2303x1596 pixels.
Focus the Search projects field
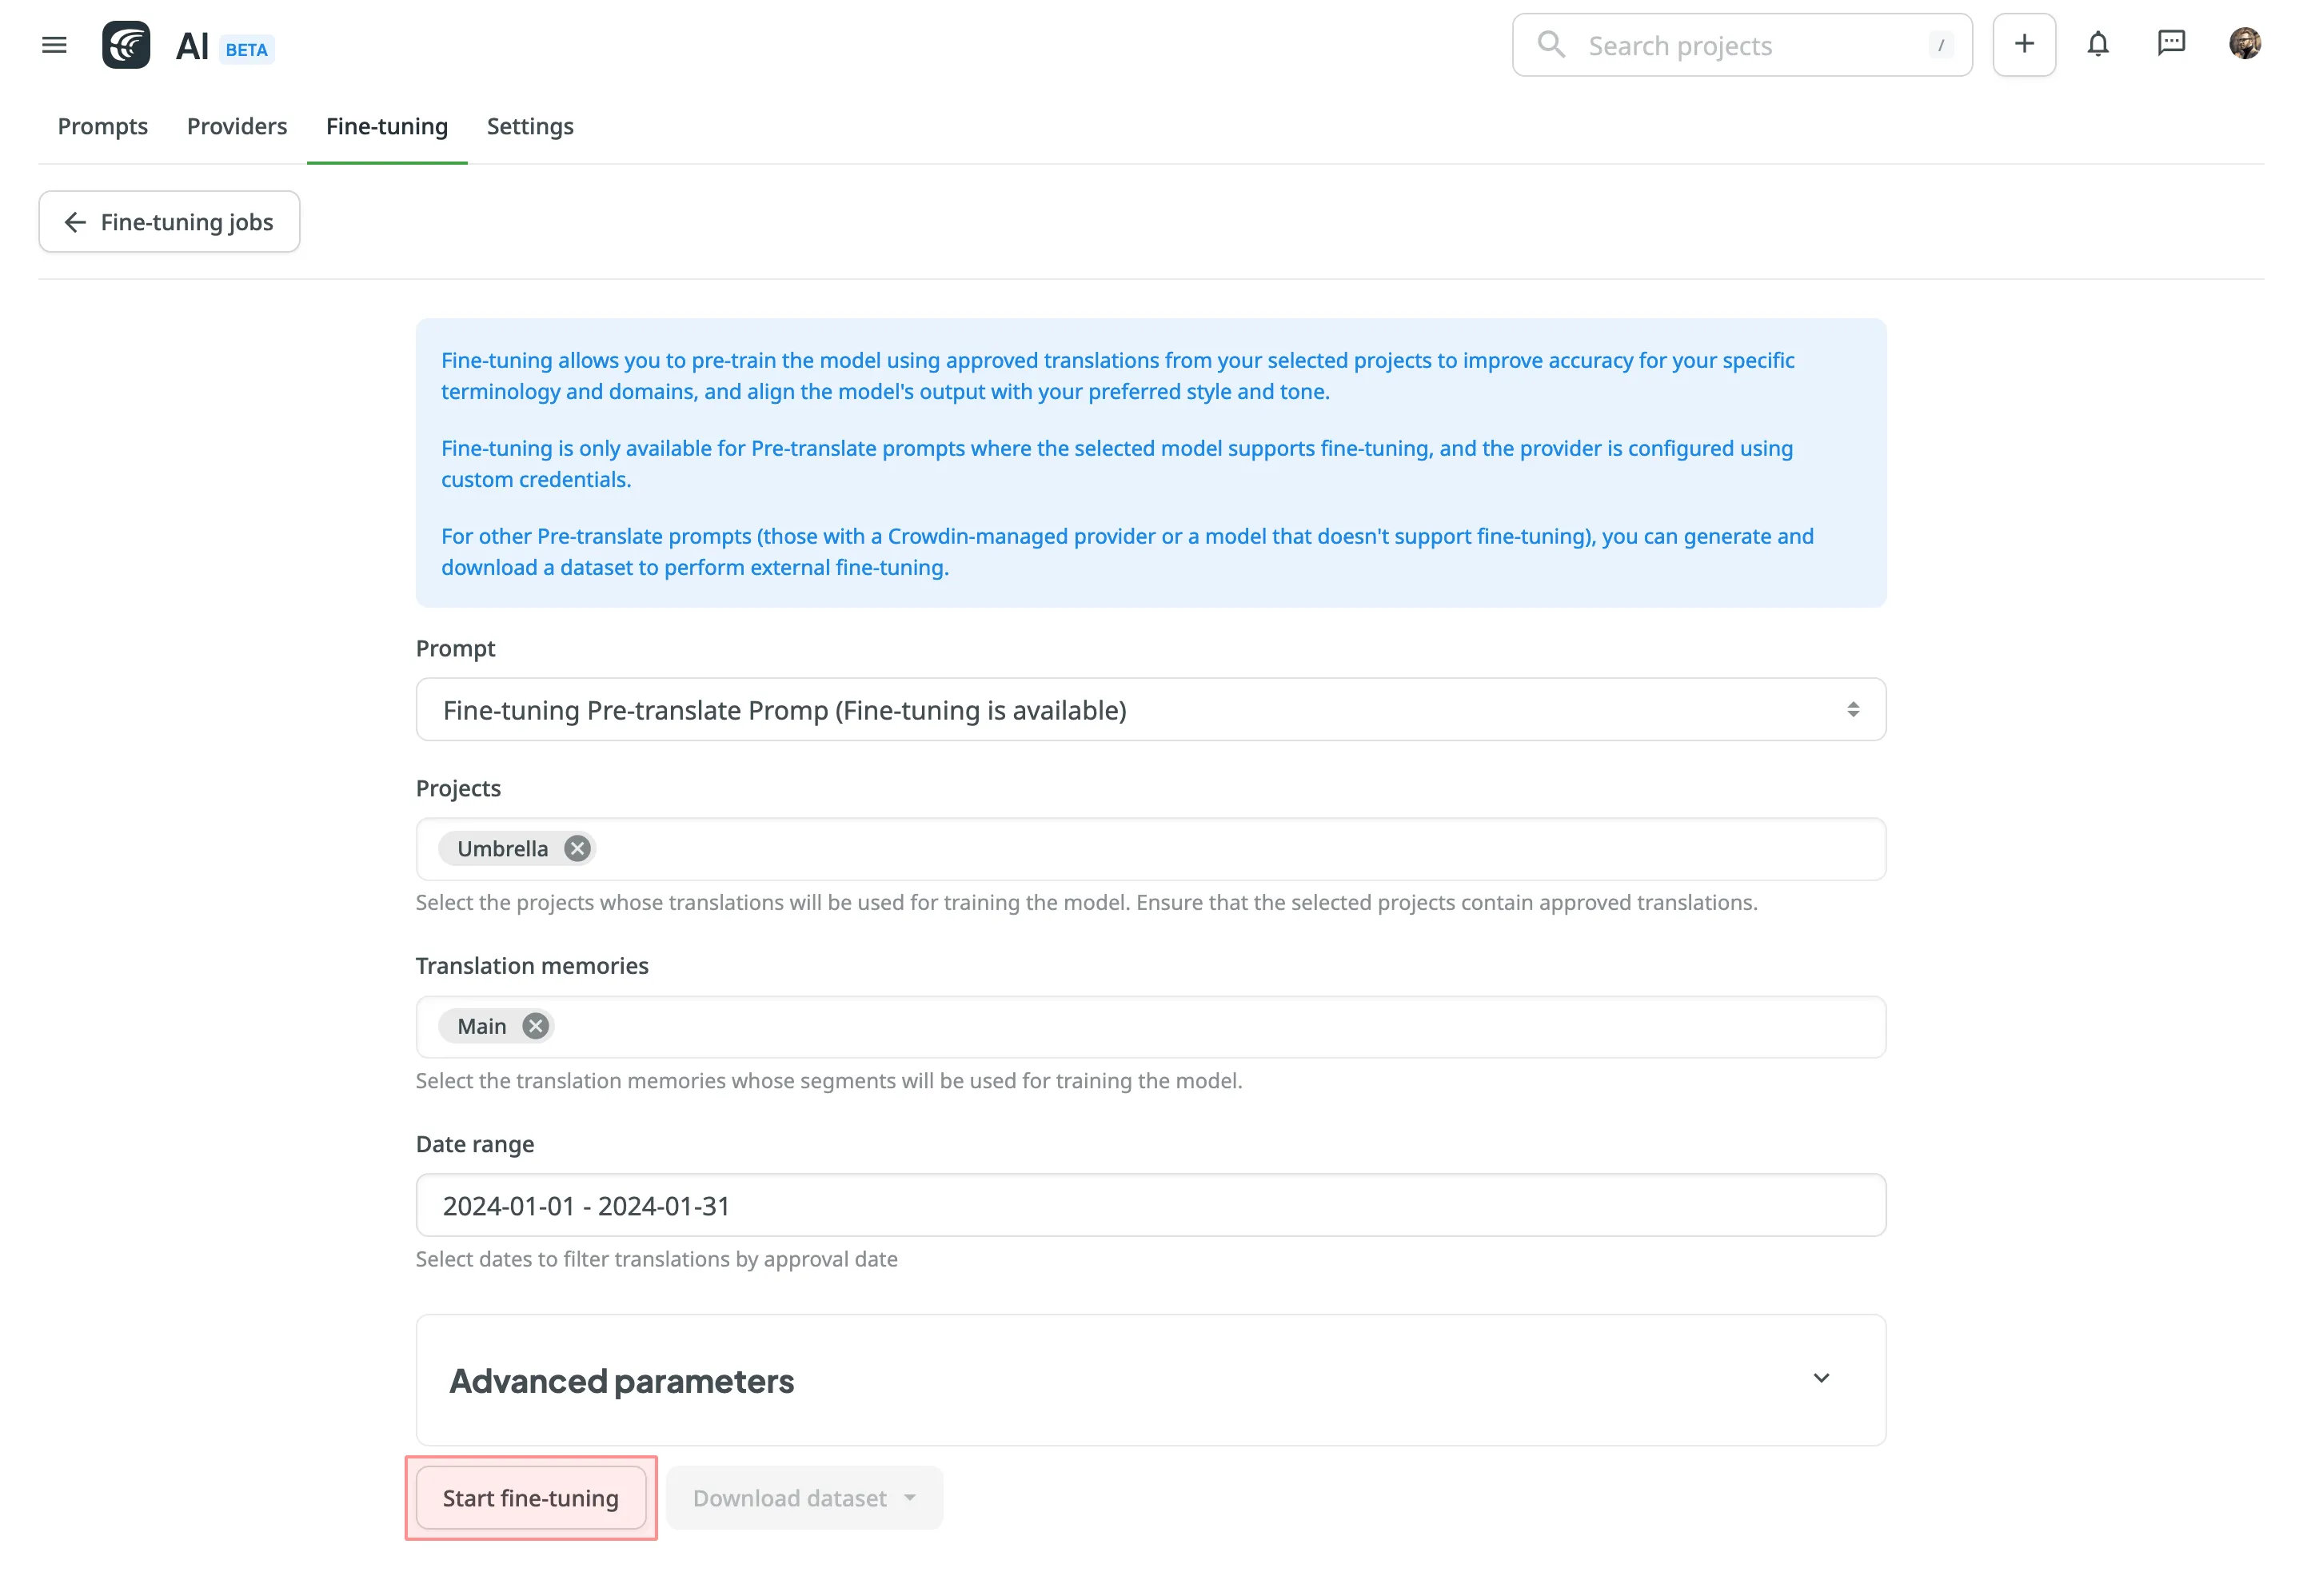pyautogui.click(x=1750, y=46)
